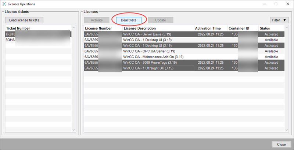Select WinCC OA - OPC UA Server (3.19)
Screen dimensions: 294x150
point(184,51)
